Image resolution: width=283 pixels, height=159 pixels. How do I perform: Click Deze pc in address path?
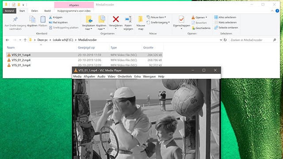click(42, 40)
